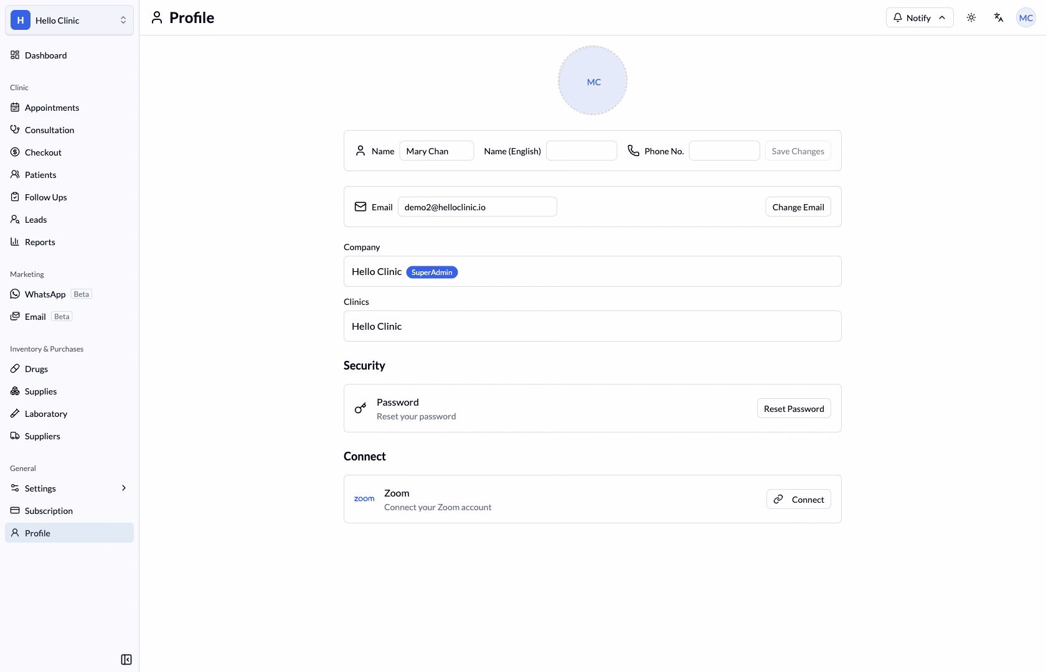The height and width of the screenshot is (672, 1046).
Task: Select Patients in sidebar
Action: pos(69,174)
